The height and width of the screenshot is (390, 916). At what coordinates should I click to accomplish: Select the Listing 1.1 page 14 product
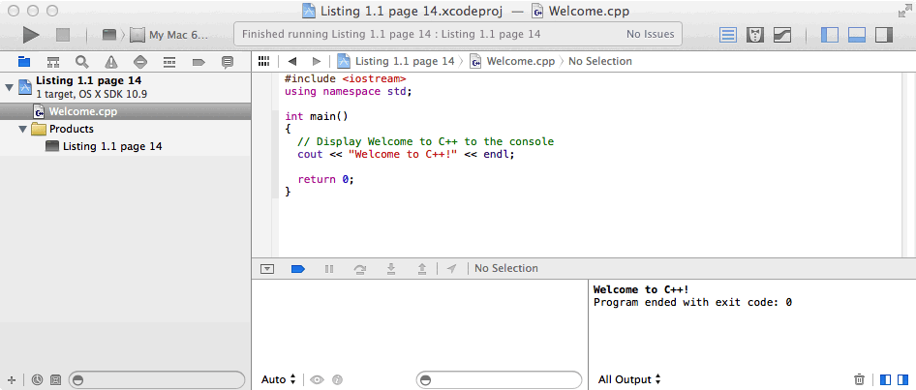(126, 146)
